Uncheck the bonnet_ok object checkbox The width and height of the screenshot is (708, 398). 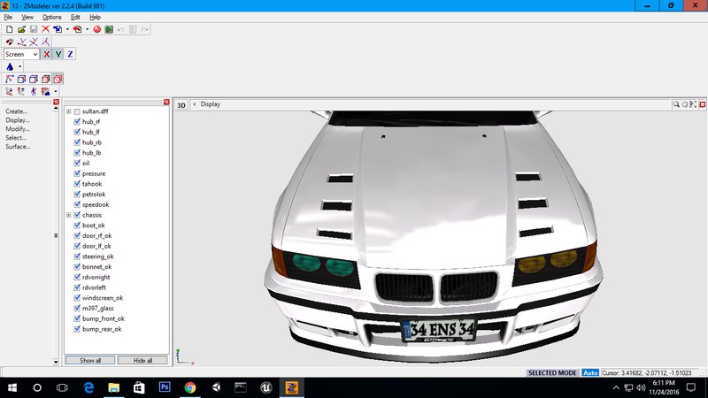[77, 267]
